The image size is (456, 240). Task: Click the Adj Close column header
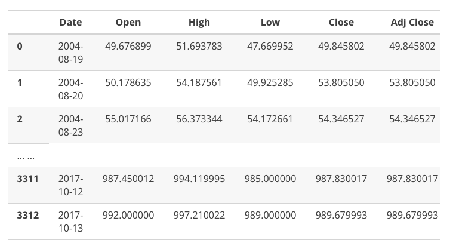(412, 23)
